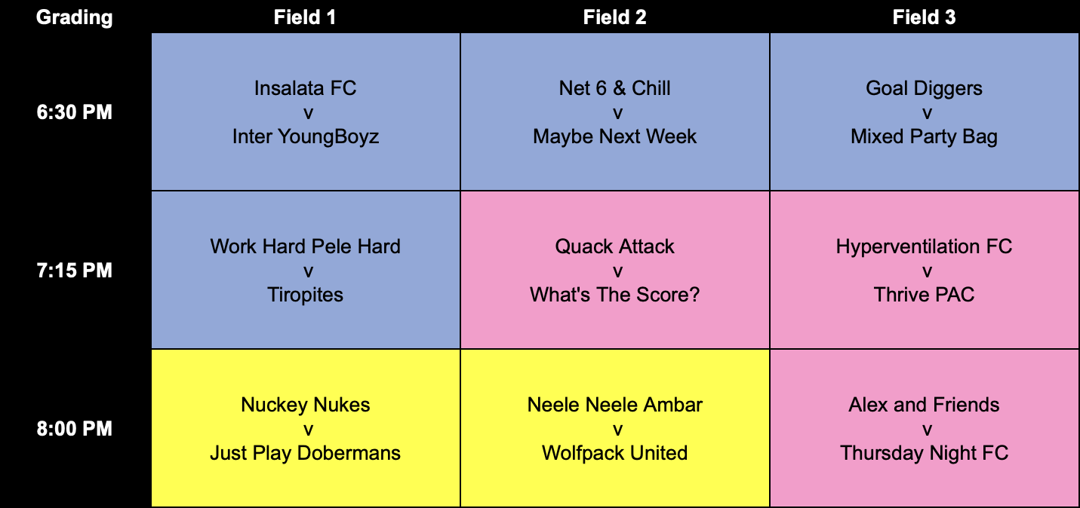
Task: Select the 7:15 PM time row label
Action: click(75, 271)
